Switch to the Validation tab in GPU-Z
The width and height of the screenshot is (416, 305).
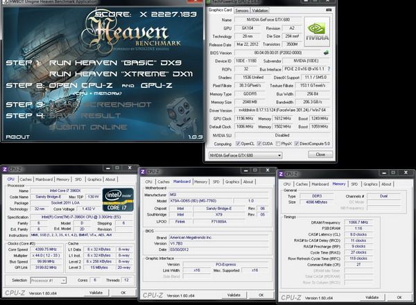pyautogui.click(x=260, y=10)
